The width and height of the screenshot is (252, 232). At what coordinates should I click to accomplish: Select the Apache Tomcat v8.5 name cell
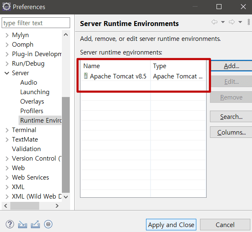pyautogui.click(x=115, y=76)
